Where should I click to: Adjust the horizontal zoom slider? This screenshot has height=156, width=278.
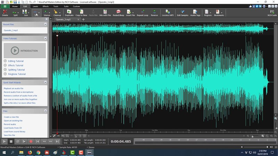(x=255, y=136)
